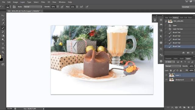Delete layer trash icon in Layers panel
The width and height of the screenshot is (195, 110).
tap(192, 107)
